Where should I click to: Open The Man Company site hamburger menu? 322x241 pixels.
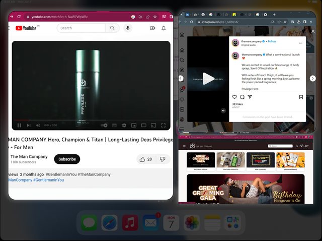click(x=184, y=146)
